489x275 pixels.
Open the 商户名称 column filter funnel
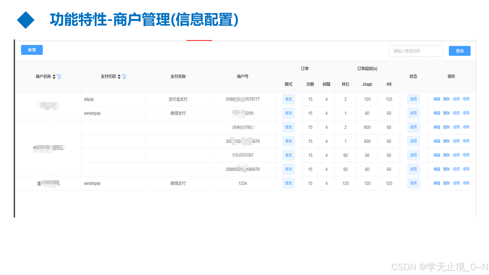[59, 76]
